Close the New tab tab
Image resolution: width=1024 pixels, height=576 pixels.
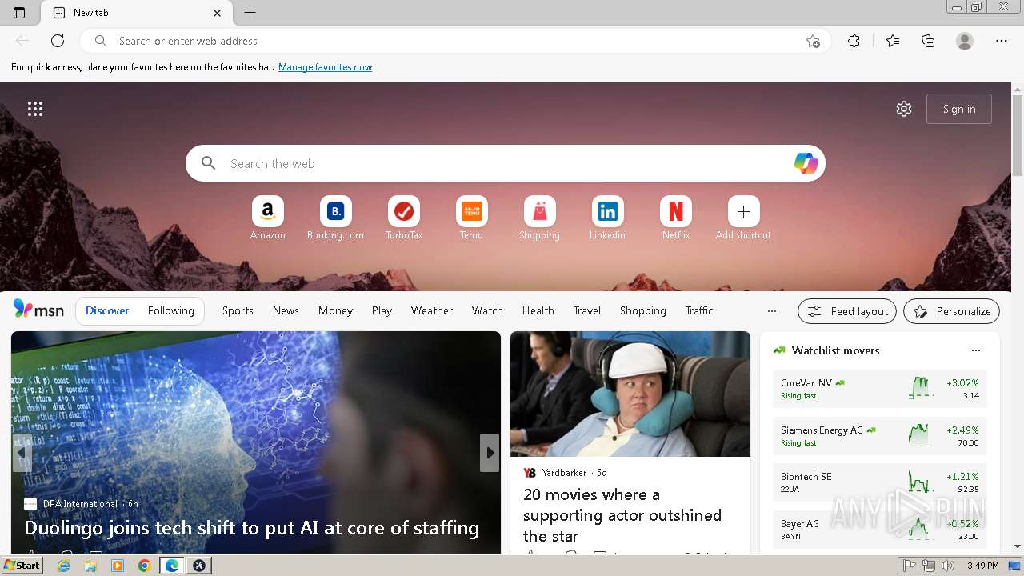218,13
